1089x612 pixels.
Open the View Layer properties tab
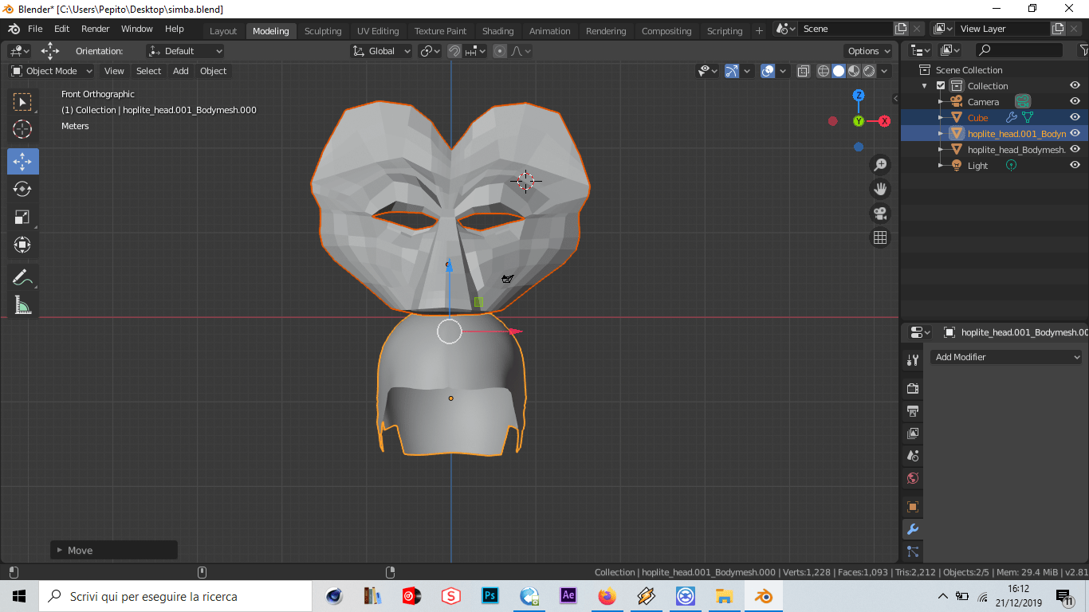coord(913,433)
